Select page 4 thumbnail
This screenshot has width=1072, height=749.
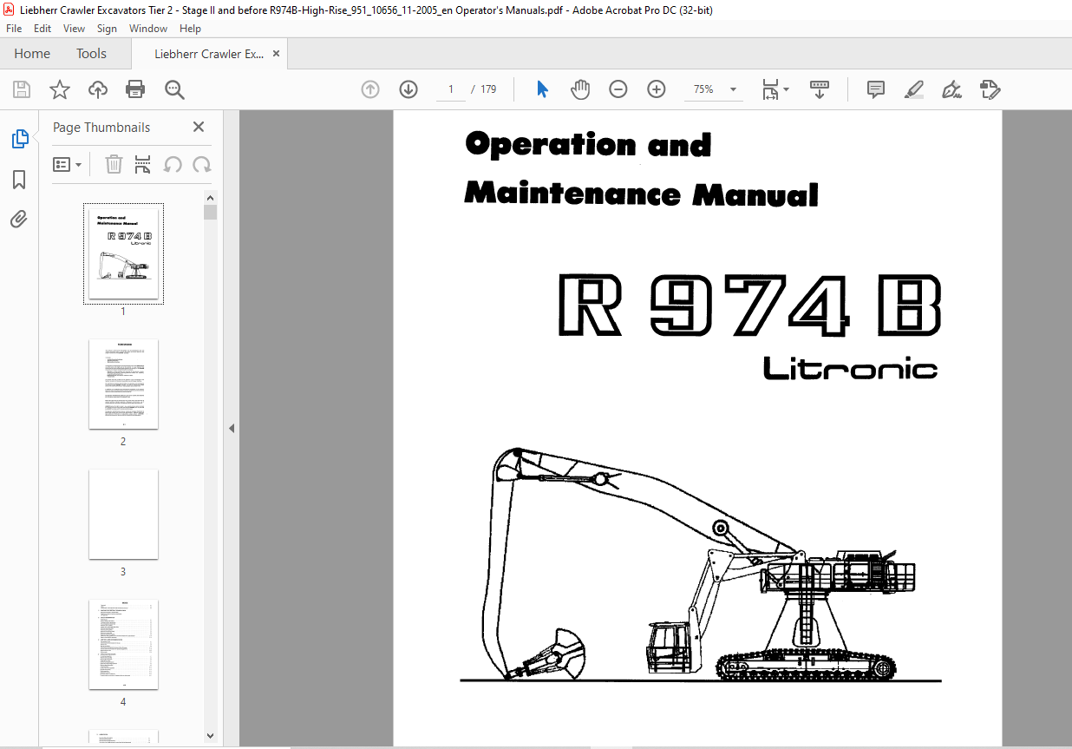tap(123, 645)
